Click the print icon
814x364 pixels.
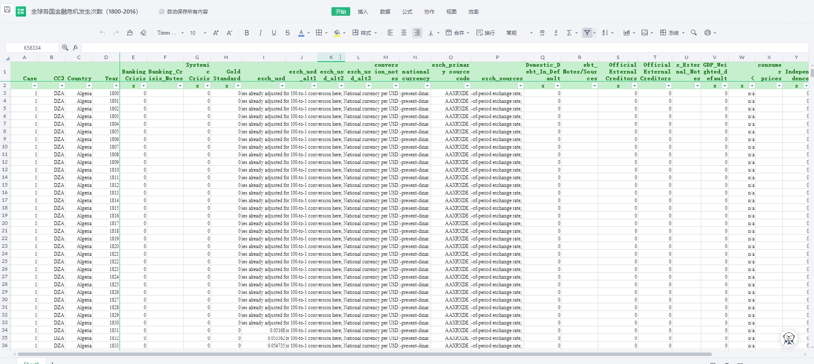pos(707,33)
